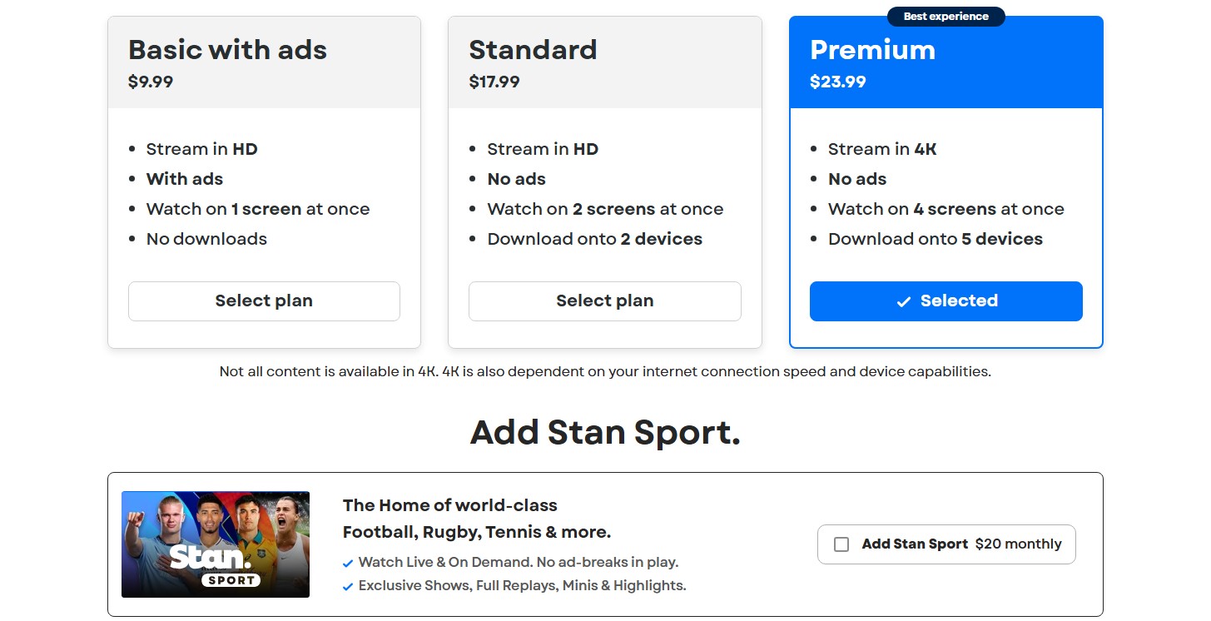The width and height of the screenshot is (1211, 621).
Task: Click the $20 monthly price label
Action: [1019, 544]
